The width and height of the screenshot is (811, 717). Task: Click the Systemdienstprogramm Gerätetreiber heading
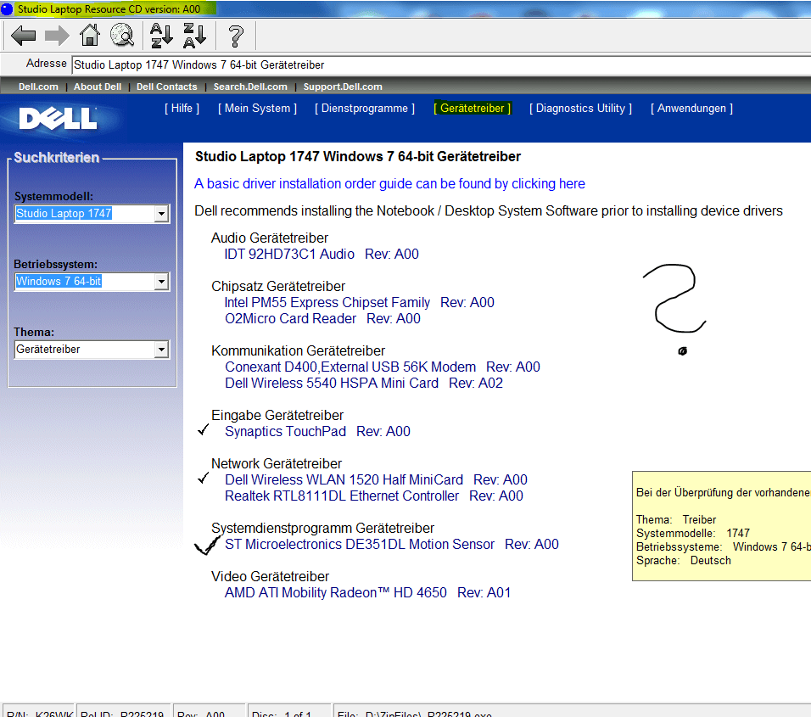322,528
